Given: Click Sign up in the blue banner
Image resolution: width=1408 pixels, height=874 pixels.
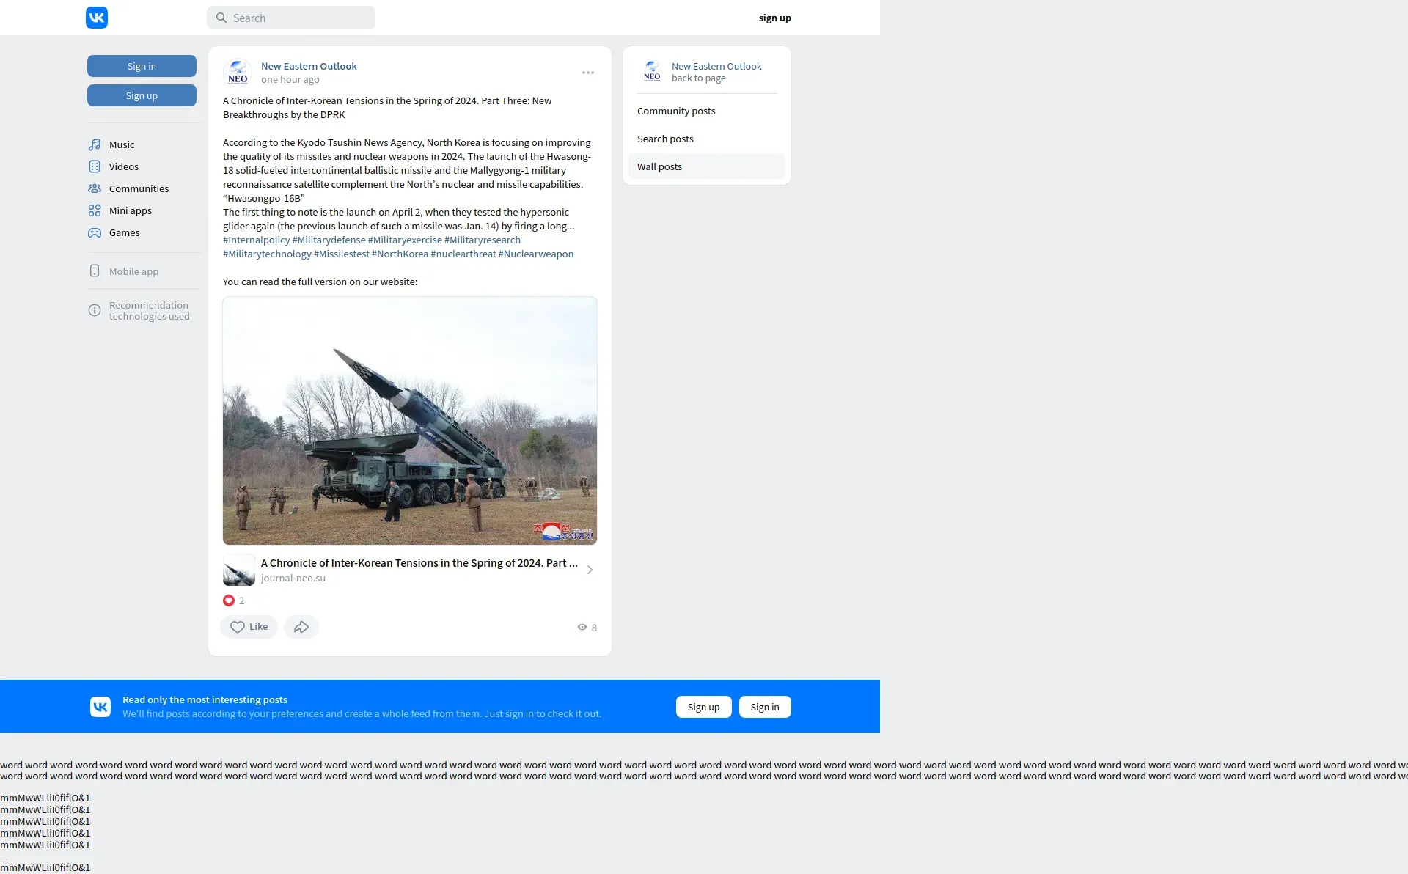Looking at the screenshot, I should [x=704, y=707].
